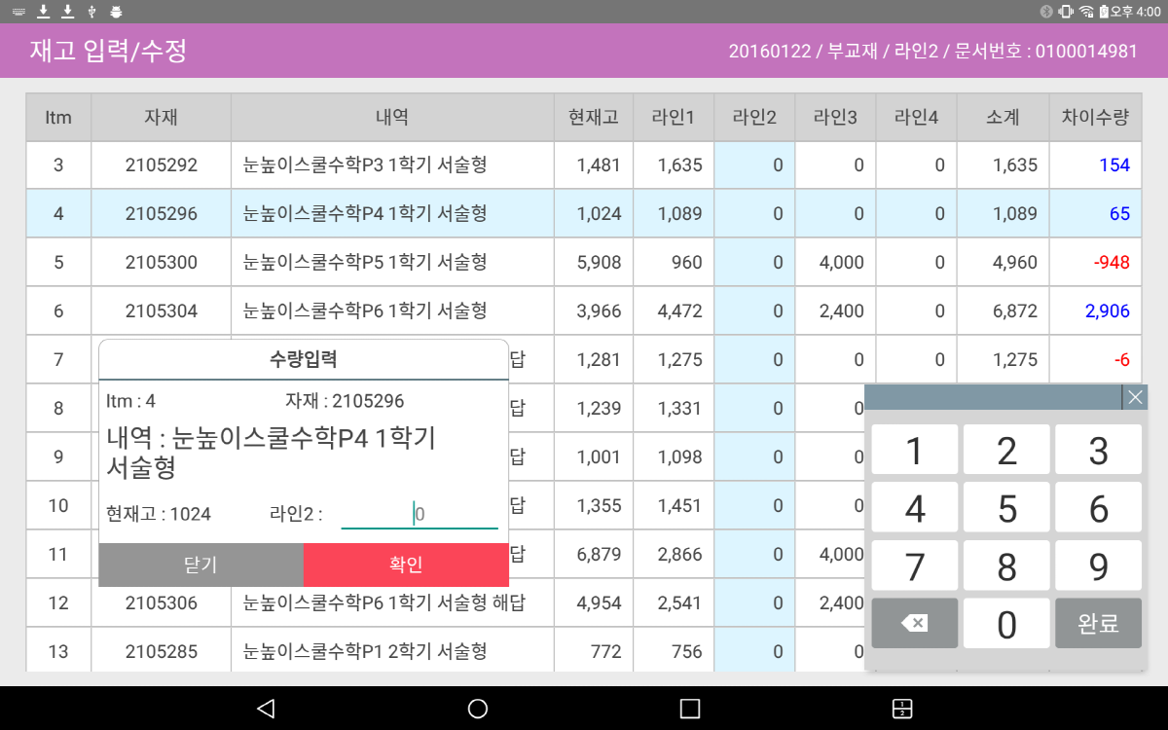Screen dimensions: 1168x730
Task: Tap keypad digit 8
Action: (x=1006, y=566)
